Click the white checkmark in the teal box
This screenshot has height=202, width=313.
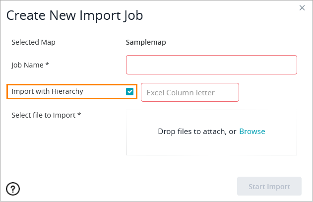coord(130,91)
